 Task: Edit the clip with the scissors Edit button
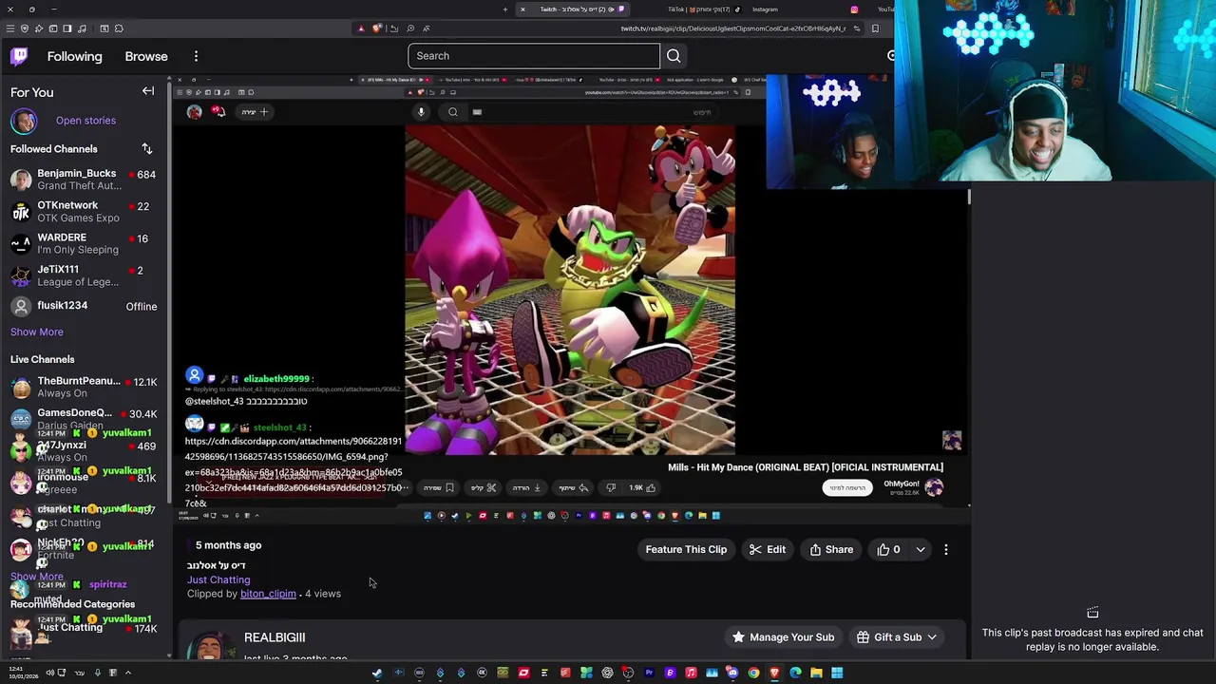click(768, 549)
